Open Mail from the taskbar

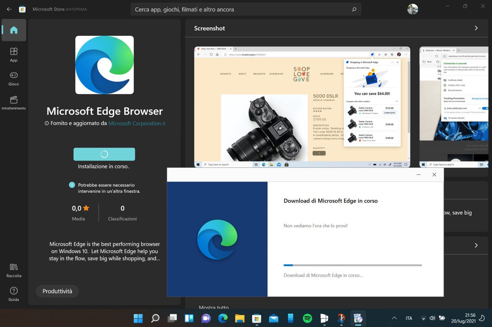coord(273,318)
